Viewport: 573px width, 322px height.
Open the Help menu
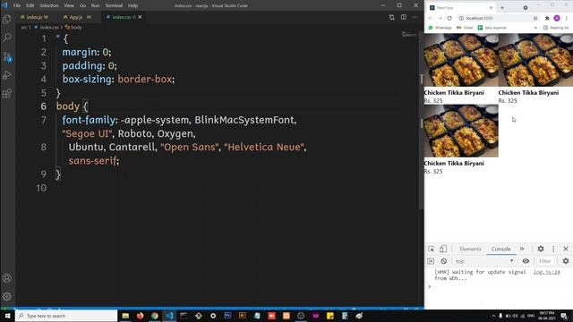133,5
